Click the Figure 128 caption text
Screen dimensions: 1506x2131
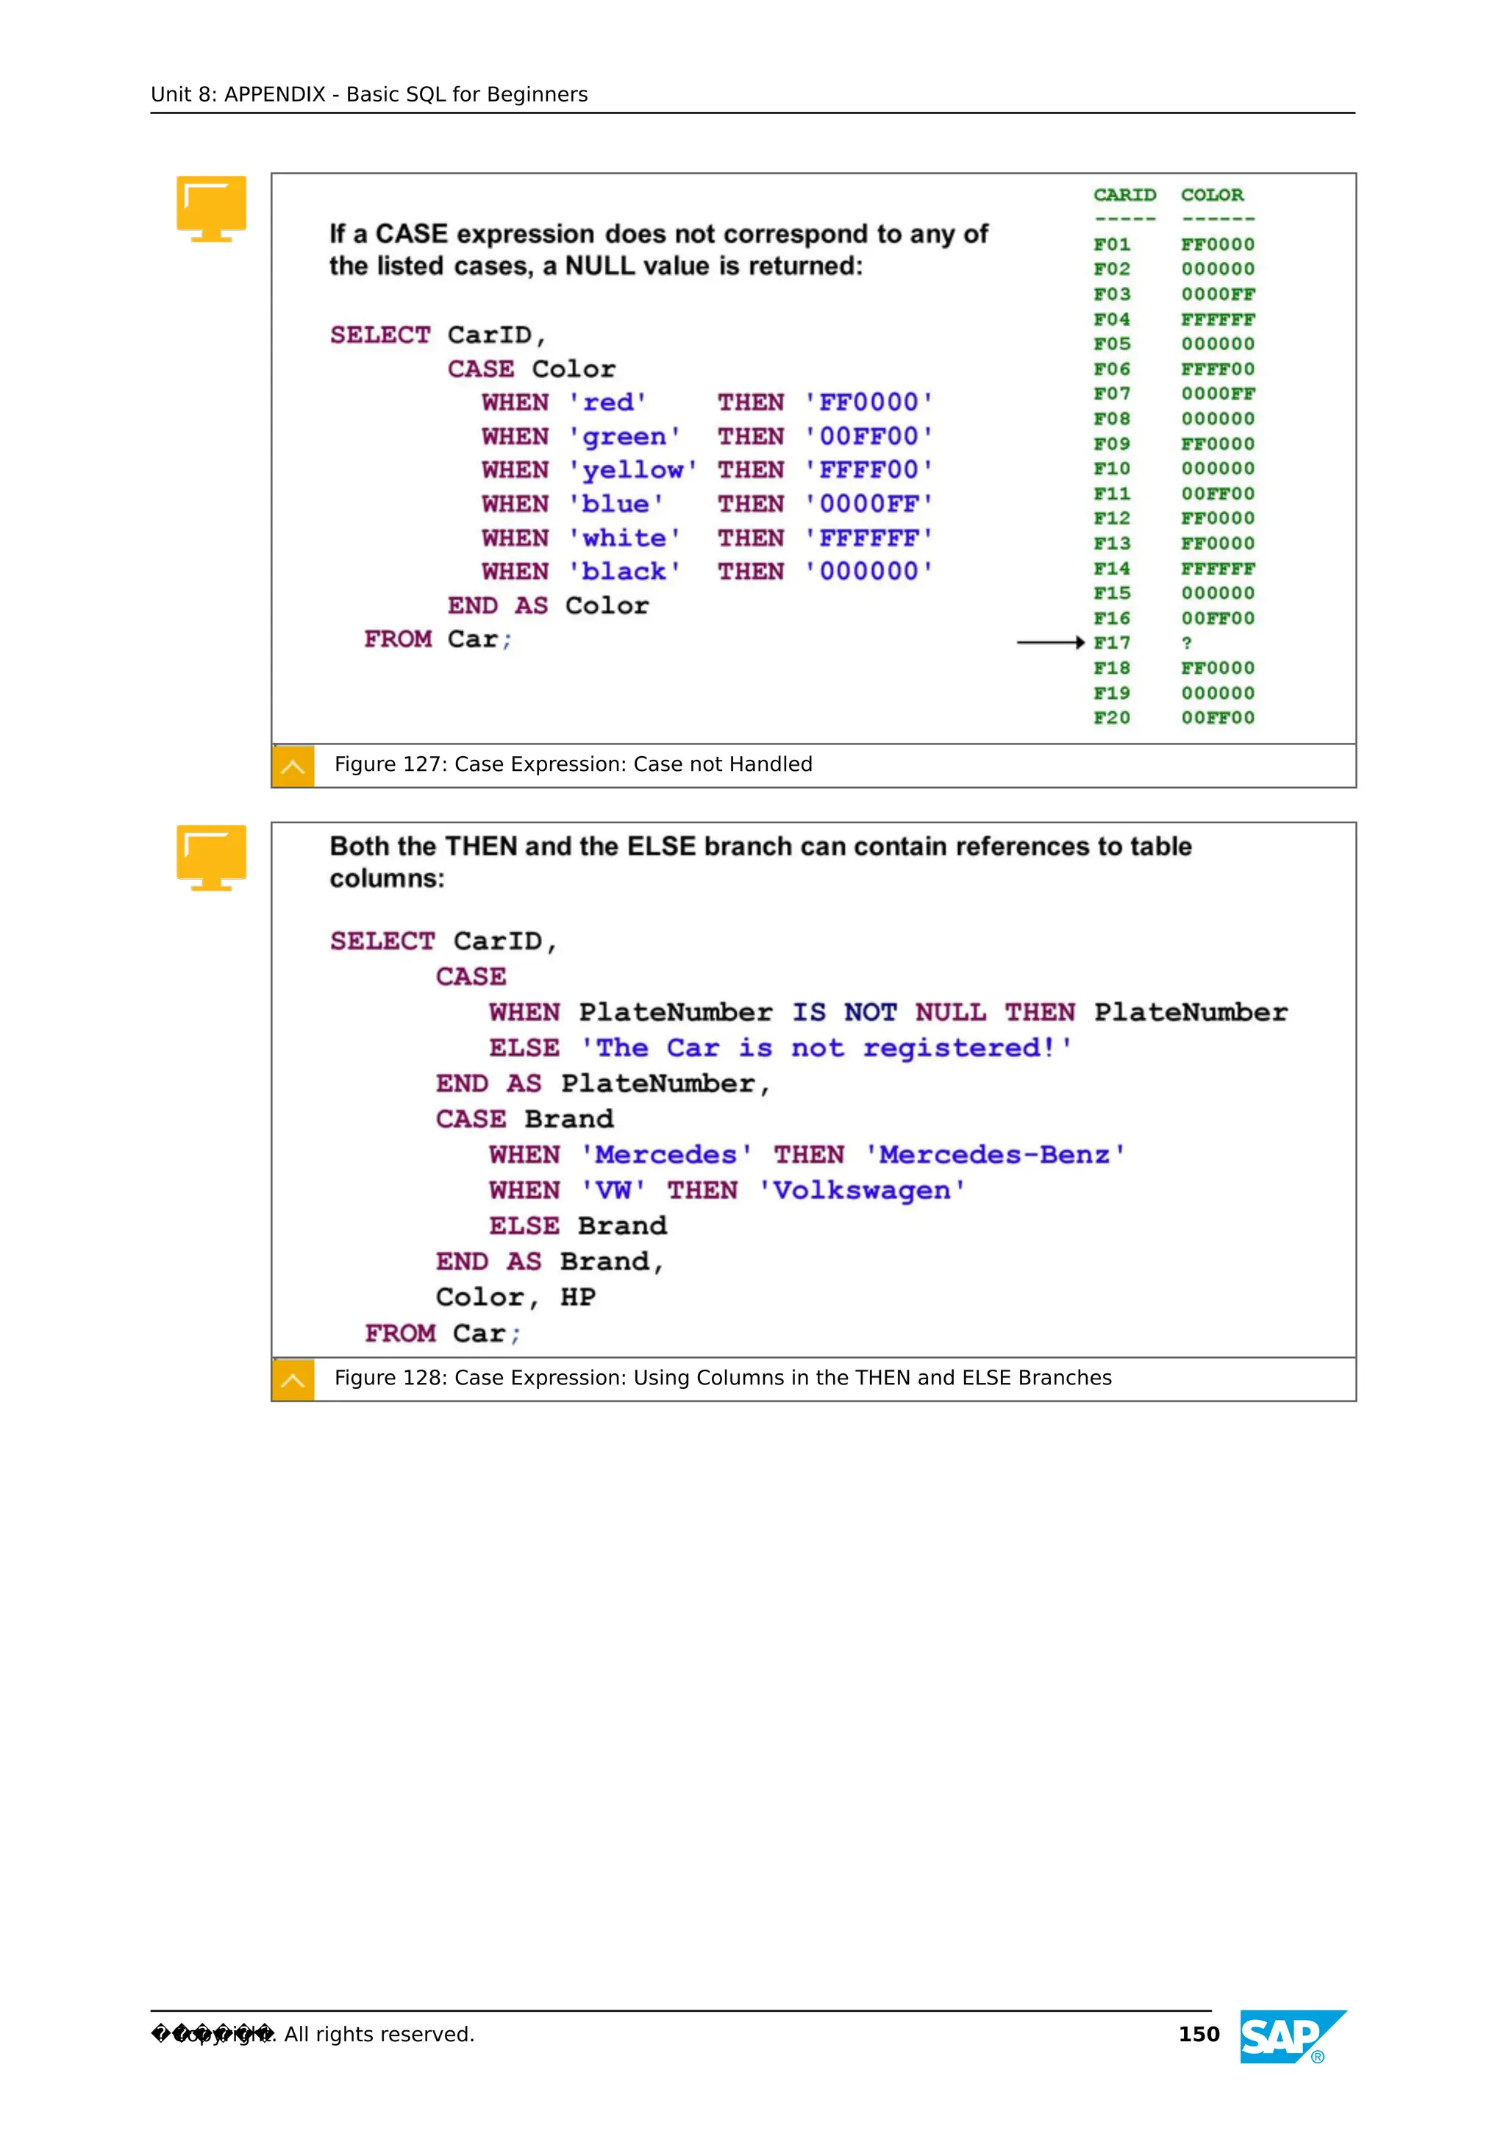coord(722,1378)
